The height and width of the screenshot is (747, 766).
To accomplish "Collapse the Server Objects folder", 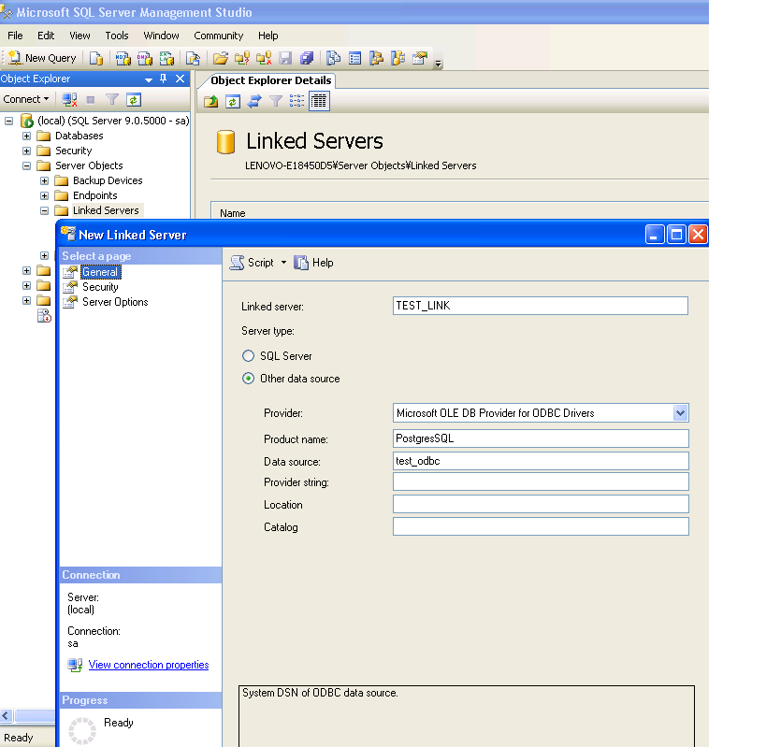I will (x=26, y=166).
